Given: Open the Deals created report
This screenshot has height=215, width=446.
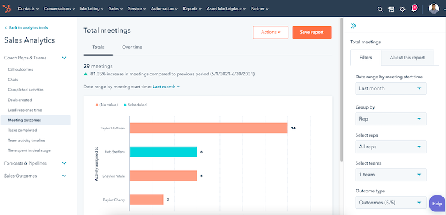Looking at the screenshot, I should (x=20, y=100).
